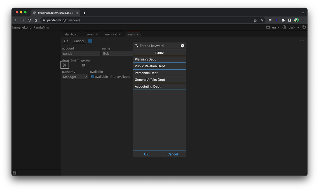The image size is (319, 191).
Task: Open the settings gear icon
Action: [304, 27]
